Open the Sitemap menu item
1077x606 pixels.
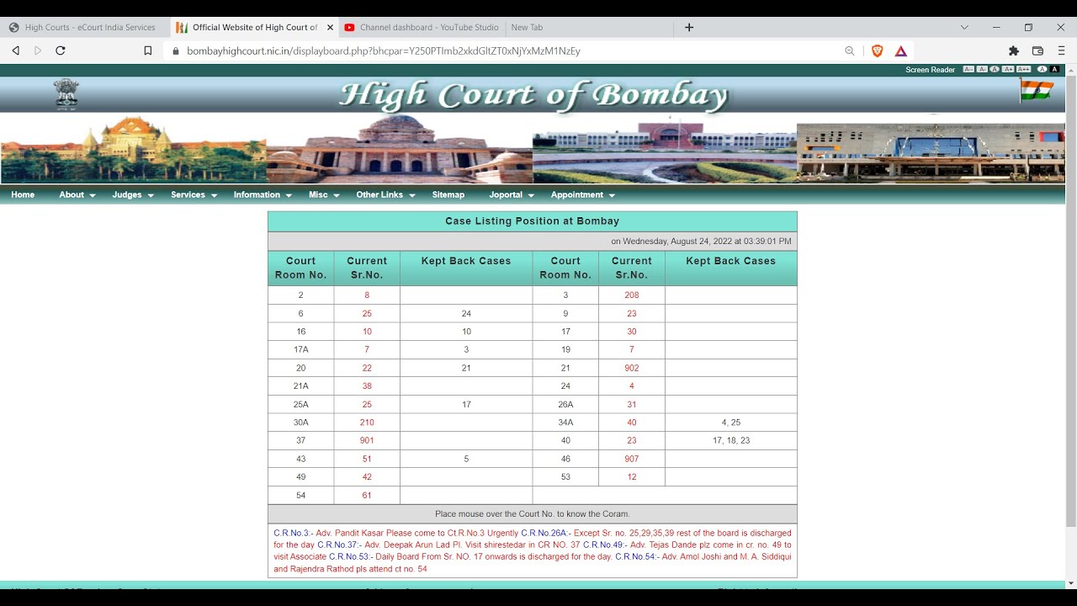click(x=448, y=194)
